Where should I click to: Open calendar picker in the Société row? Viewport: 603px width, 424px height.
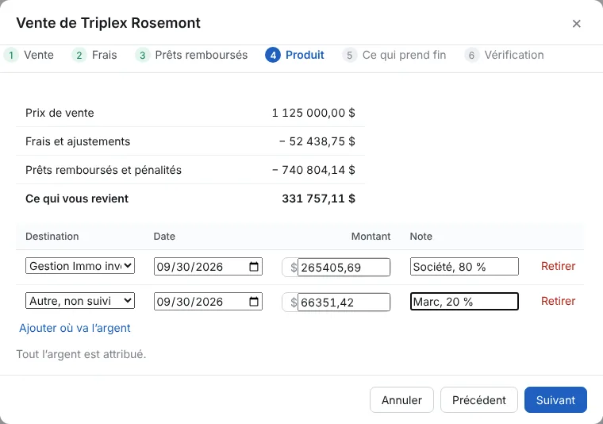tap(254, 266)
